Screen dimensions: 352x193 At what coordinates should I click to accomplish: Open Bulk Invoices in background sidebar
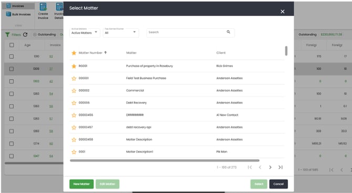coord(18,14)
